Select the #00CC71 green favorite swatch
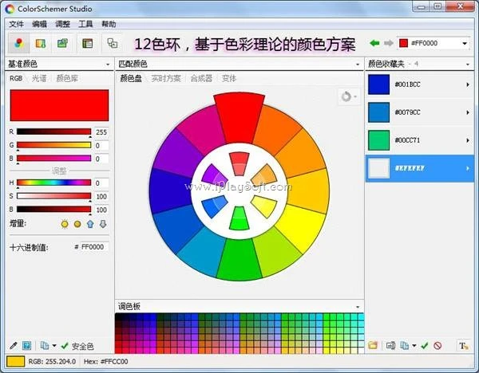The height and width of the screenshot is (373, 479). pyautogui.click(x=378, y=140)
